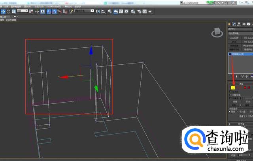Check the 忽略背面 (Ignore Backfacing) option
This screenshot has height=161, width=253.
coord(231,95)
